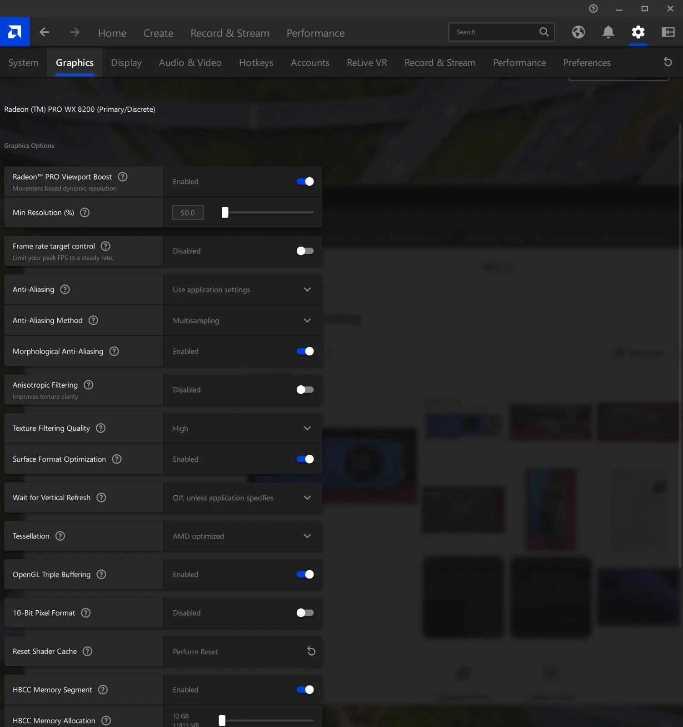Open Performance in top navigation
This screenshot has width=683, height=727.
(315, 33)
